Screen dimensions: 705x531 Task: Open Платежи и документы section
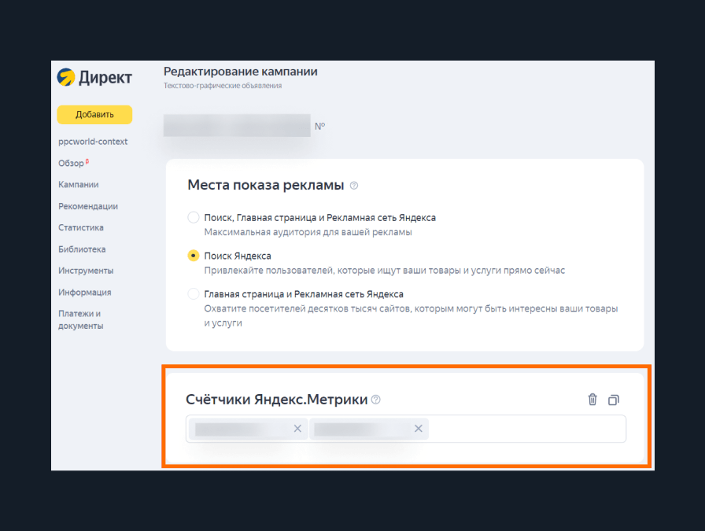[x=80, y=319]
